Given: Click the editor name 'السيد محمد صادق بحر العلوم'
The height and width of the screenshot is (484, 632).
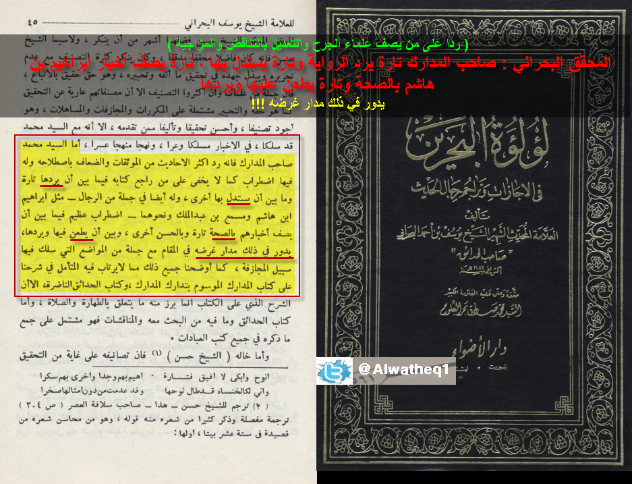Looking at the screenshot, I should (480, 311).
